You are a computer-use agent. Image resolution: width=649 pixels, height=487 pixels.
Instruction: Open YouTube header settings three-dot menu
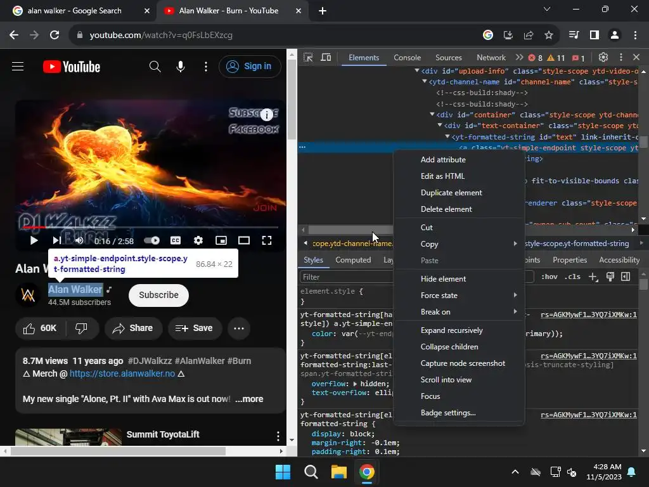point(206,66)
